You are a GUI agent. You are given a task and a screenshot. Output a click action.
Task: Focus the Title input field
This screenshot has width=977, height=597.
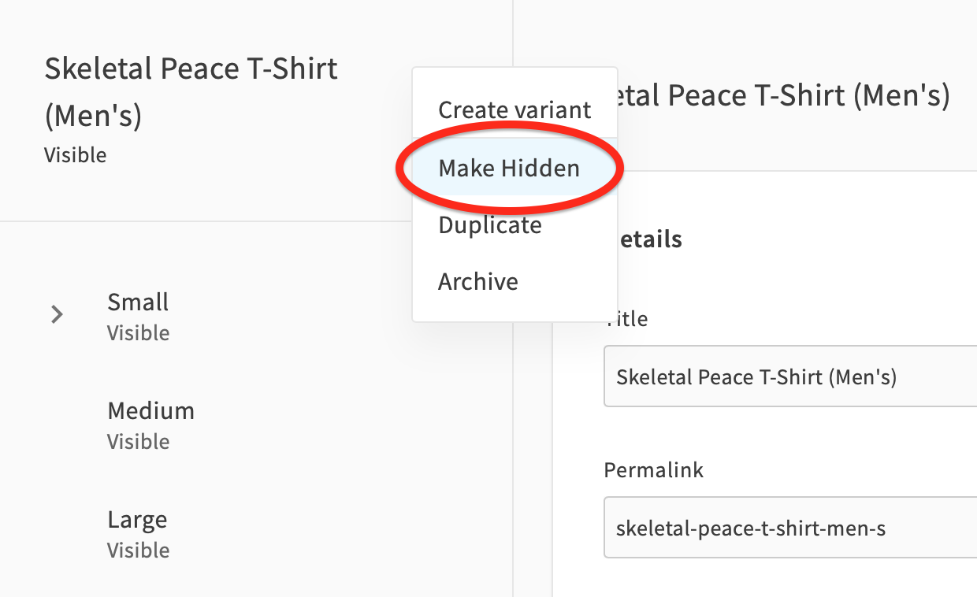click(x=790, y=376)
